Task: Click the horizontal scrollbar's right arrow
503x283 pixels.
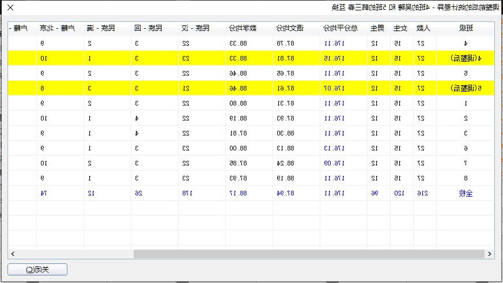Action: 490,254
